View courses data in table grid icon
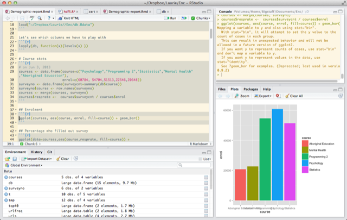Viewport: 347px width, 220px height. (x=206, y=178)
